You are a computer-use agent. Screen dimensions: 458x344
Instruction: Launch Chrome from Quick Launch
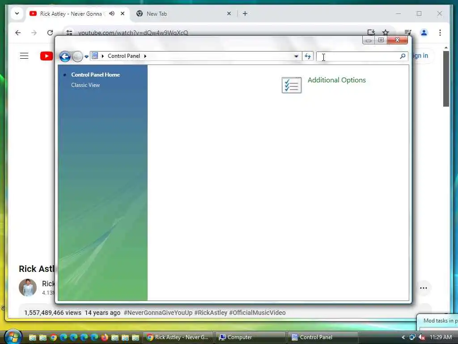(53, 337)
